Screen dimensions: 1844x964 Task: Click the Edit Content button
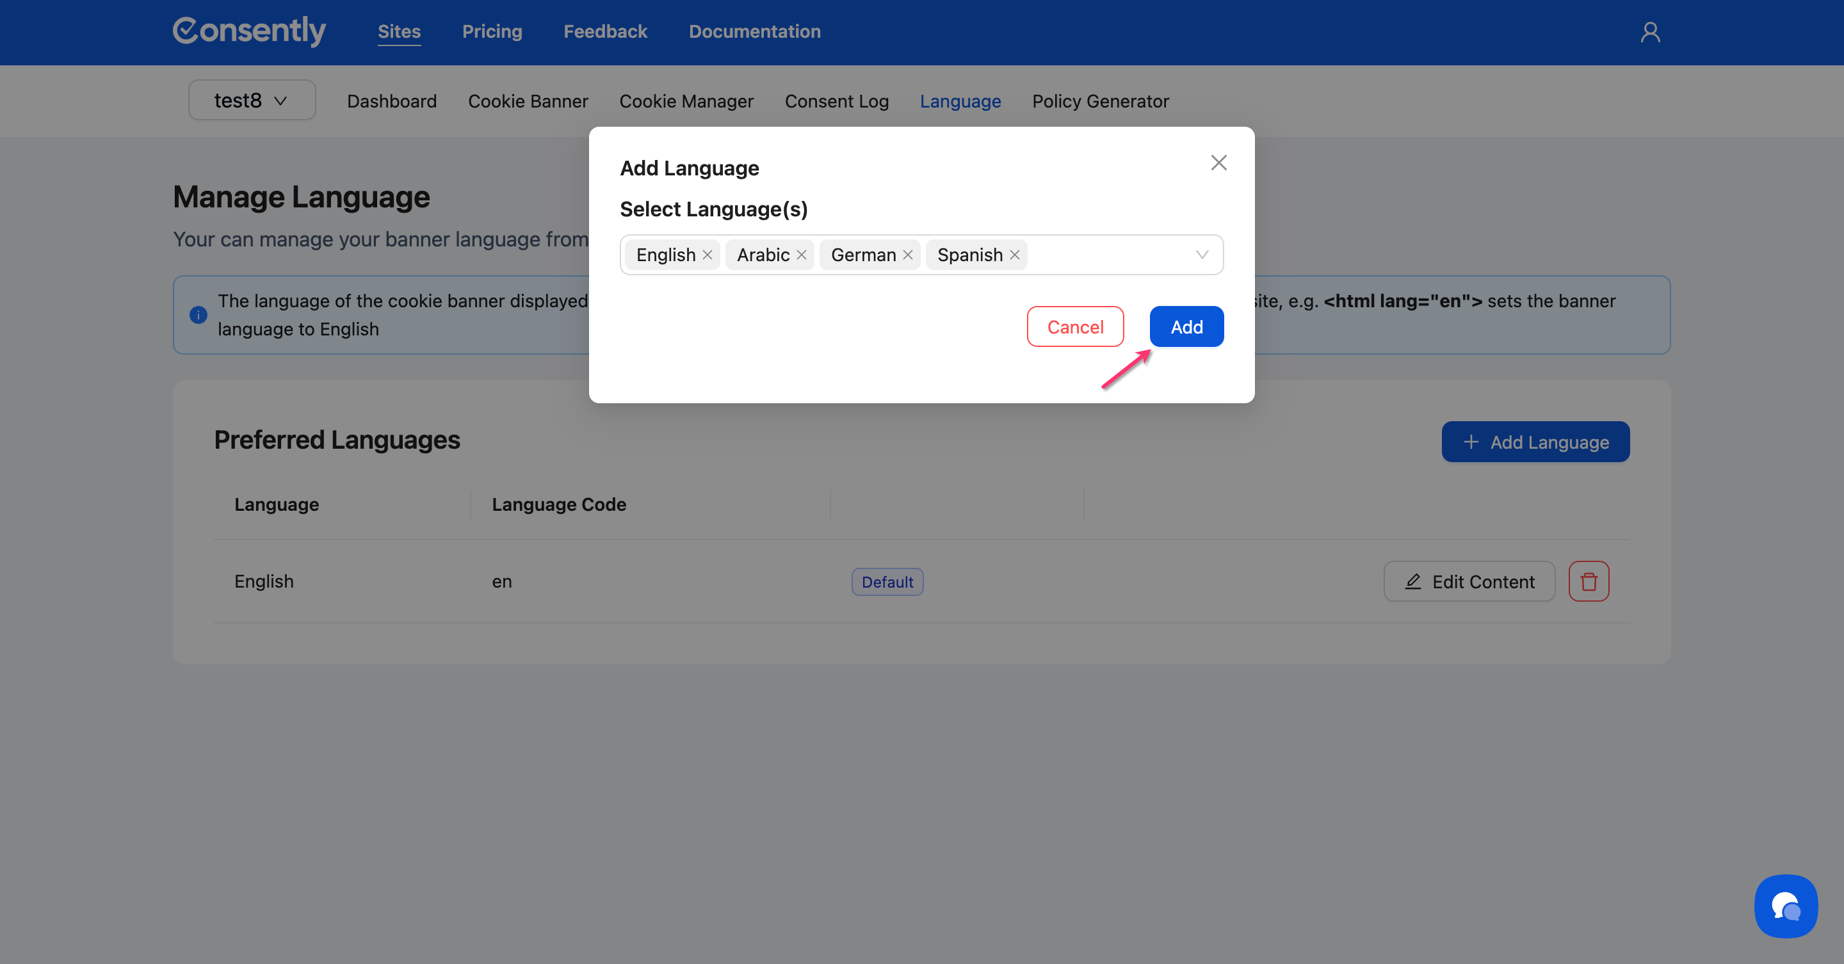[x=1469, y=581]
